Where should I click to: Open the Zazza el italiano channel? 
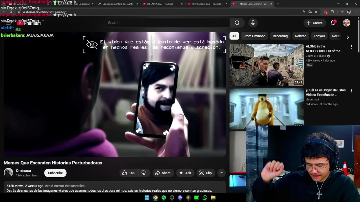[316, 56]
